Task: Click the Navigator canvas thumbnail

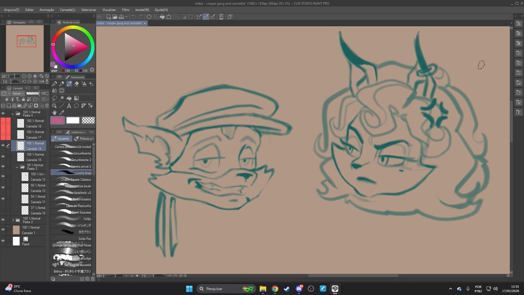Action: tap(25, 48)
